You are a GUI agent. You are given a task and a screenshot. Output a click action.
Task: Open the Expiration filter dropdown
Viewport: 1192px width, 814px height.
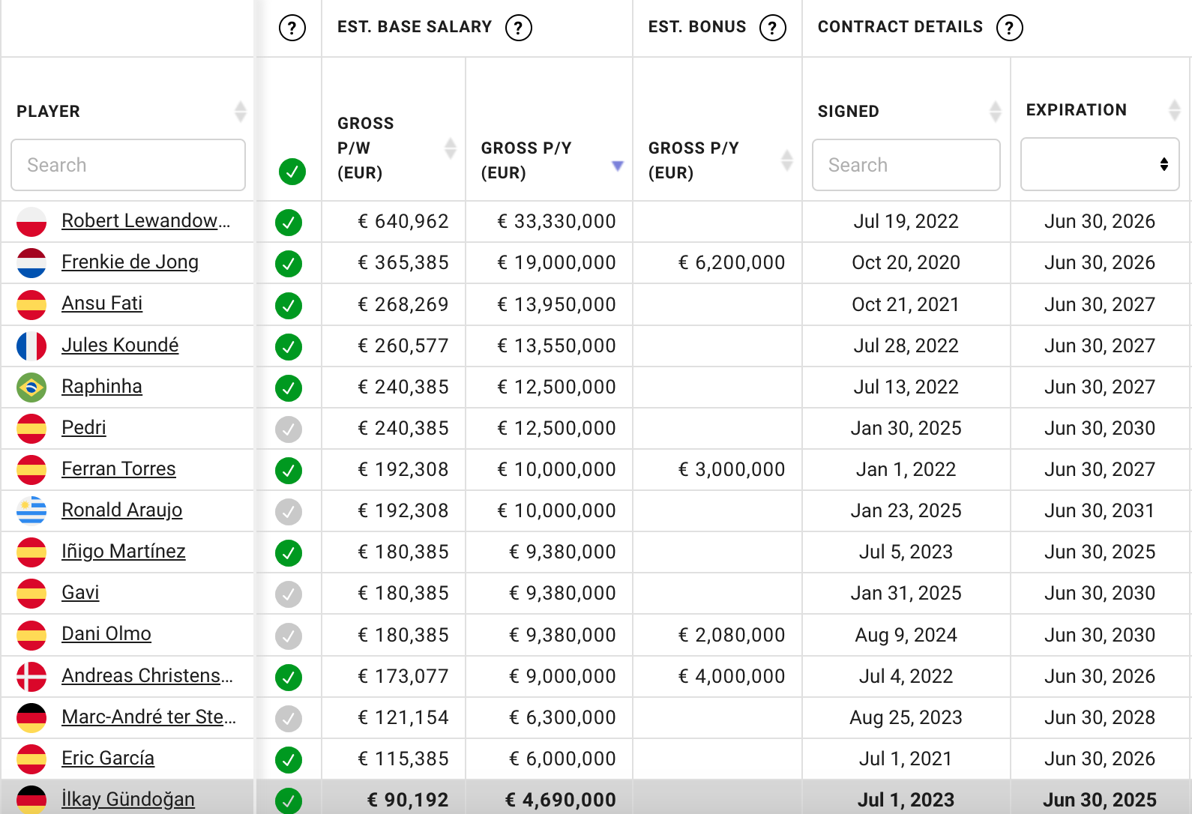click(x=1100, y=164)
